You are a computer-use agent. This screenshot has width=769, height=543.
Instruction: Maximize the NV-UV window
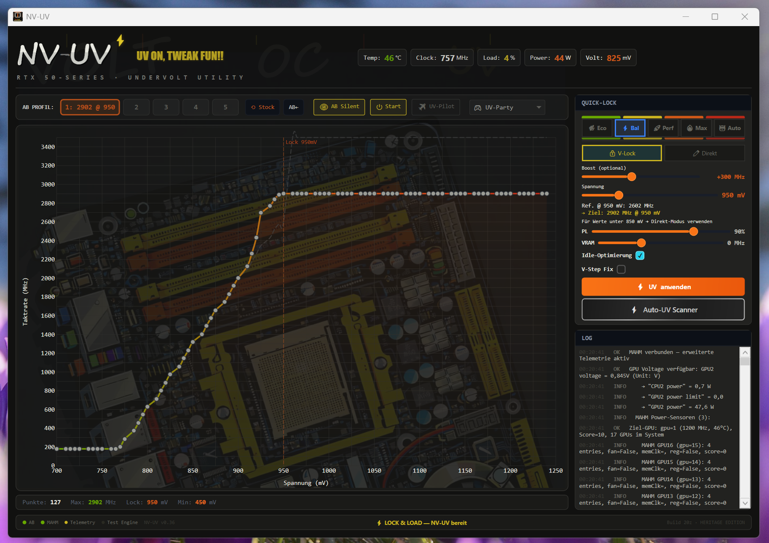tap(715, 16)
